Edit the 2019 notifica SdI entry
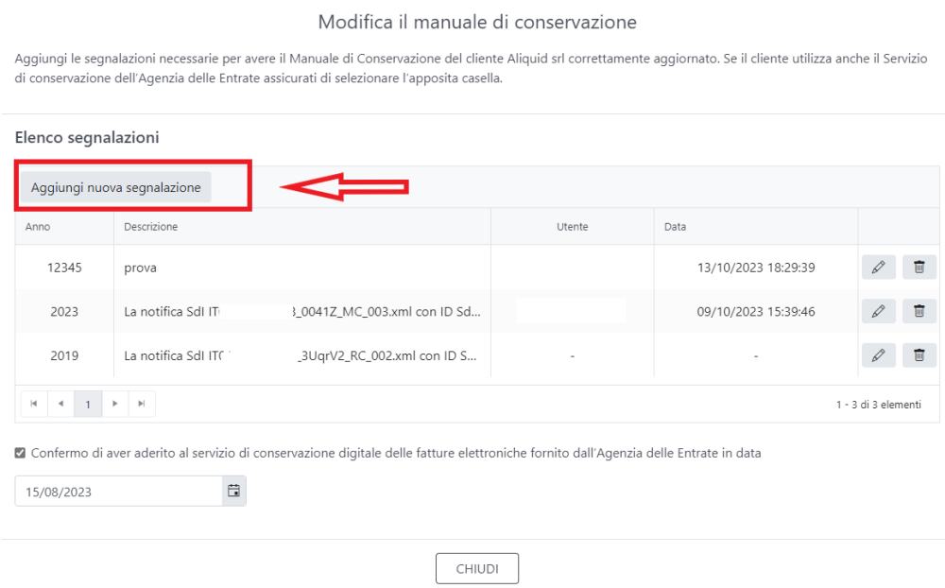 pyautogui.click(x=878, y=355)
